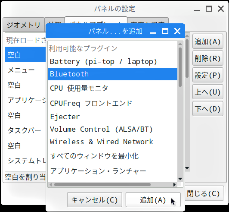Select Volume Control (ALSA/BT) plugin
This screenshot has width=229, height=212.
click(x=112, y=129)
